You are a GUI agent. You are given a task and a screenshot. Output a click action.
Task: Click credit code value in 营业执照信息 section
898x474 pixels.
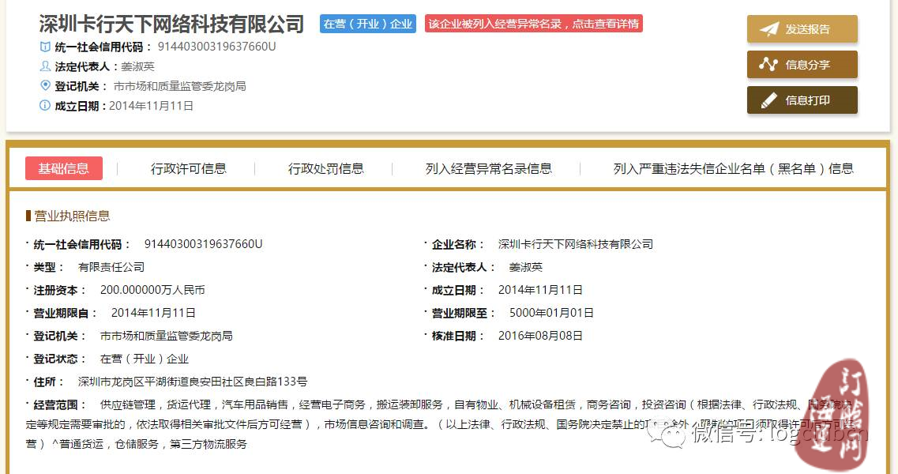click(203, 244)
